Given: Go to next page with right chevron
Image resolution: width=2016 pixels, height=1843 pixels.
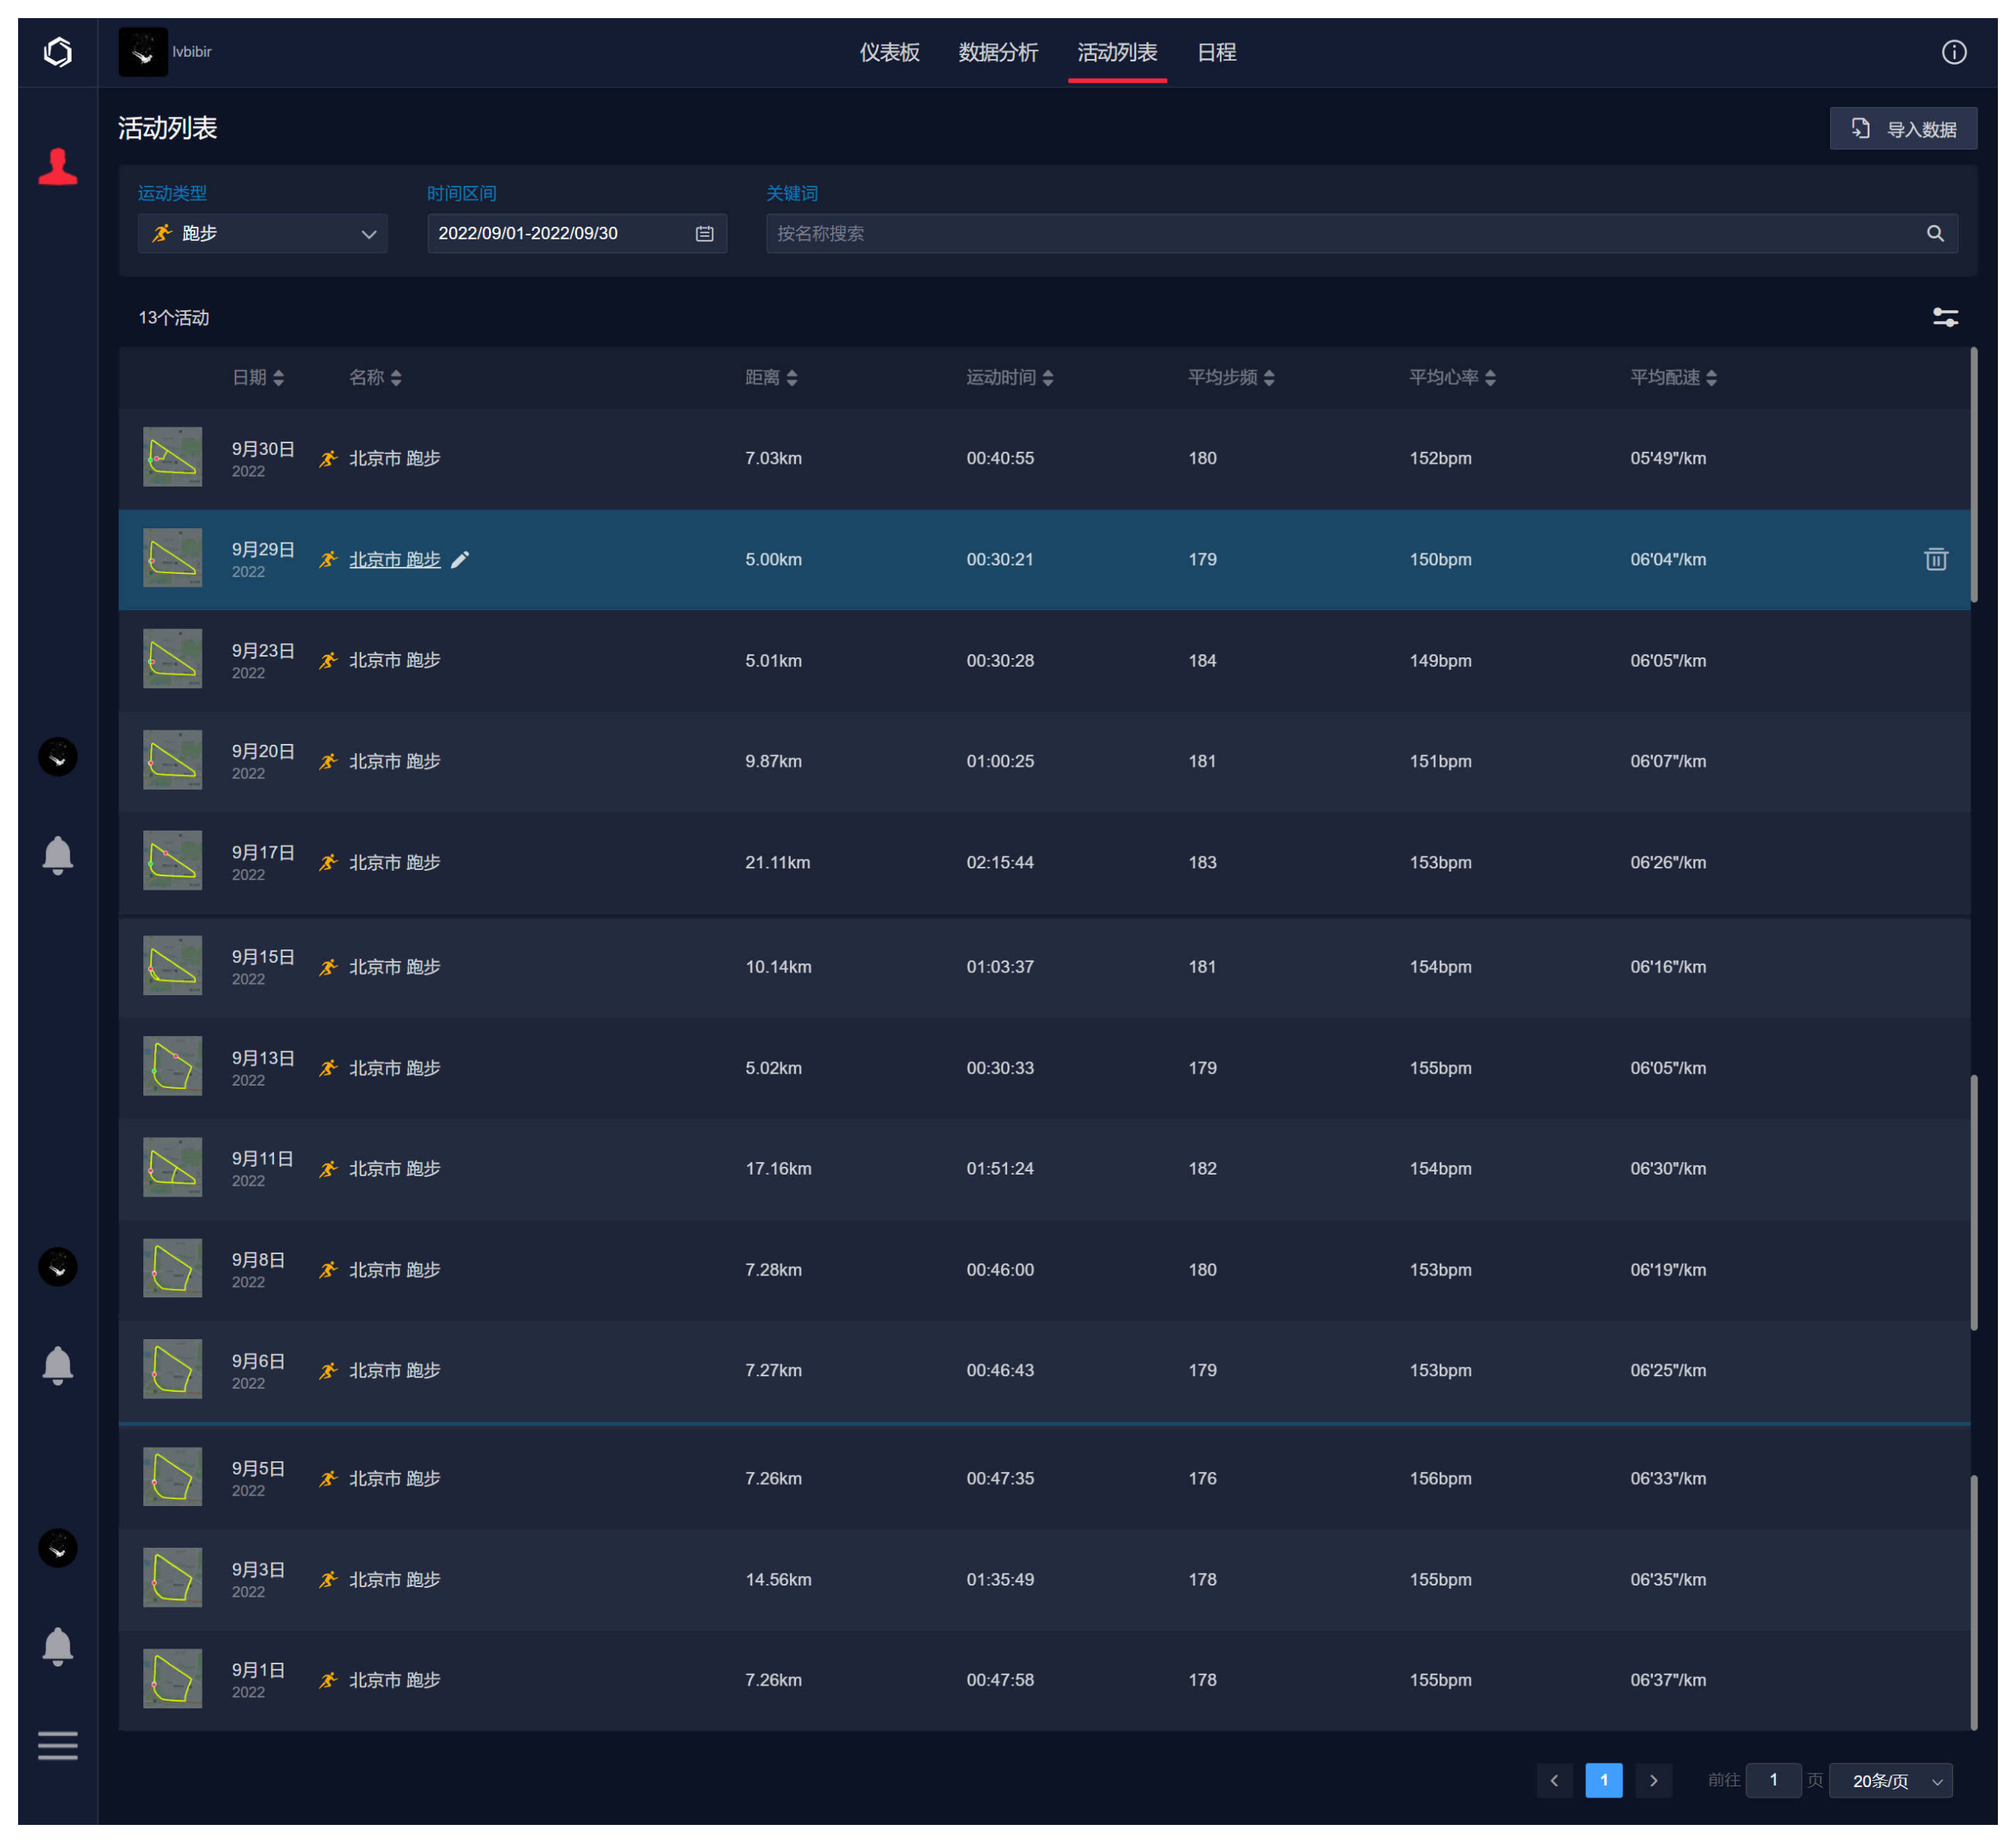Looking at the screenshot, I should (x=1653, y=1781).
